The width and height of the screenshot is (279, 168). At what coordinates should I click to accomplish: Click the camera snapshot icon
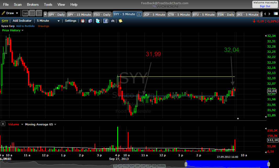113,21
